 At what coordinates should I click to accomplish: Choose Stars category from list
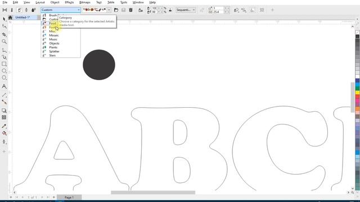[61, 56]
